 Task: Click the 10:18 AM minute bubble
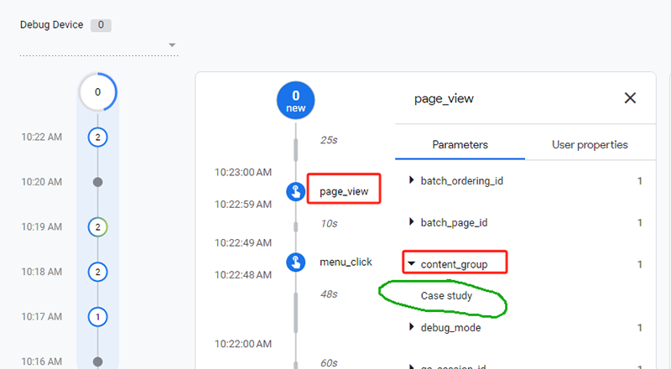point(98,272)
